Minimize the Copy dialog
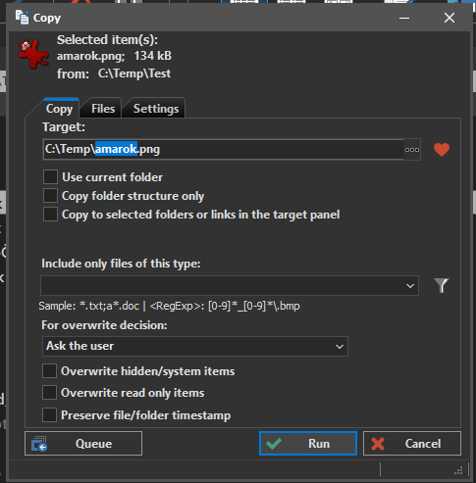 404,18
